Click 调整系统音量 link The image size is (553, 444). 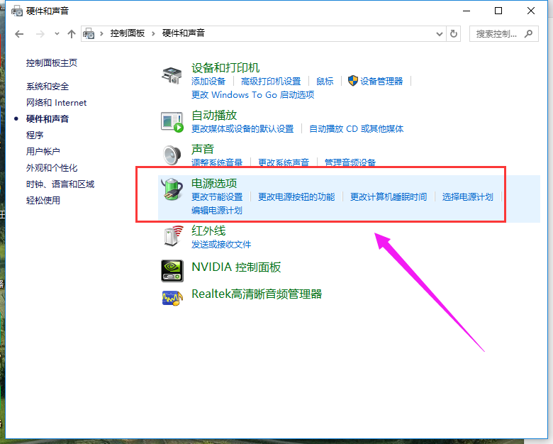(x=217, y=163)
